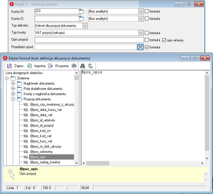Expand the Nagłówek dokumentu tree node
Viewport: 213px width, 194px height.
click(13, 83)
